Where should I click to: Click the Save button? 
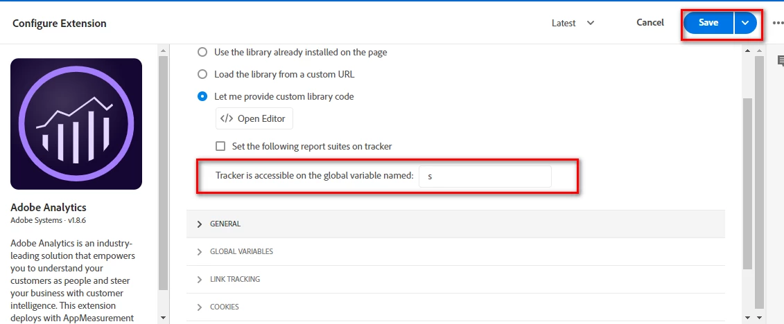click(708, 23)
